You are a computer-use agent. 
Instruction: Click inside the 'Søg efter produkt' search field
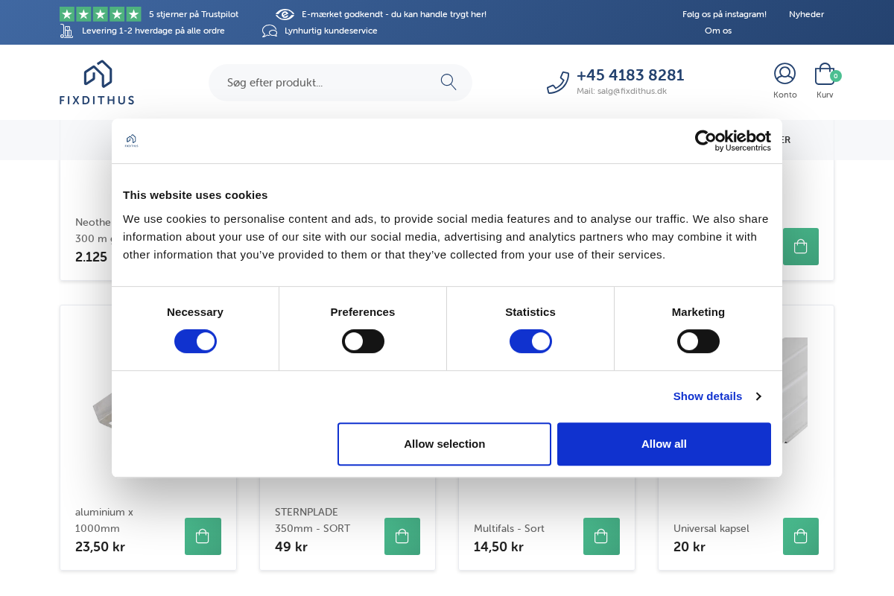click(320, 82)
